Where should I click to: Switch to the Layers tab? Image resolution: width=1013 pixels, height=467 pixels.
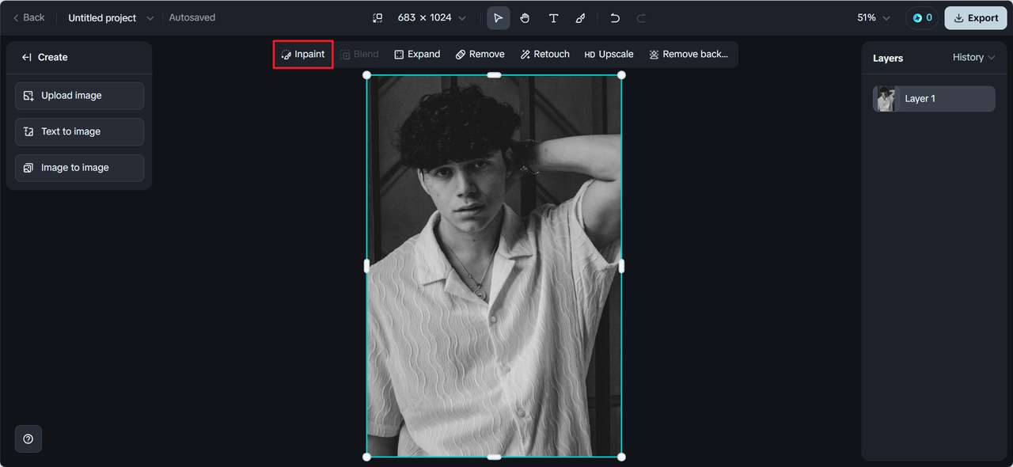click(888, 58)
